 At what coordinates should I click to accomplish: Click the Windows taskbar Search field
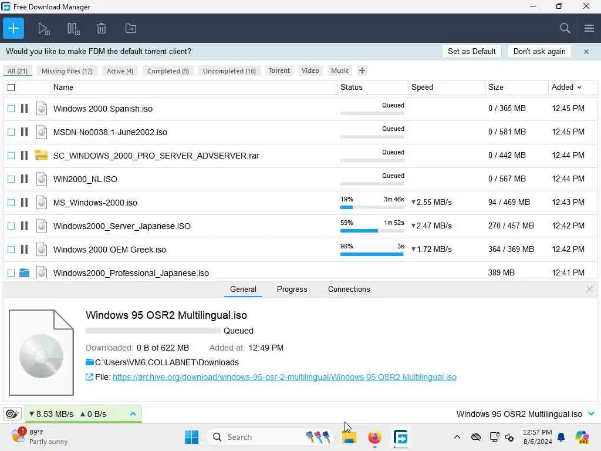click(x=271, y=437)
